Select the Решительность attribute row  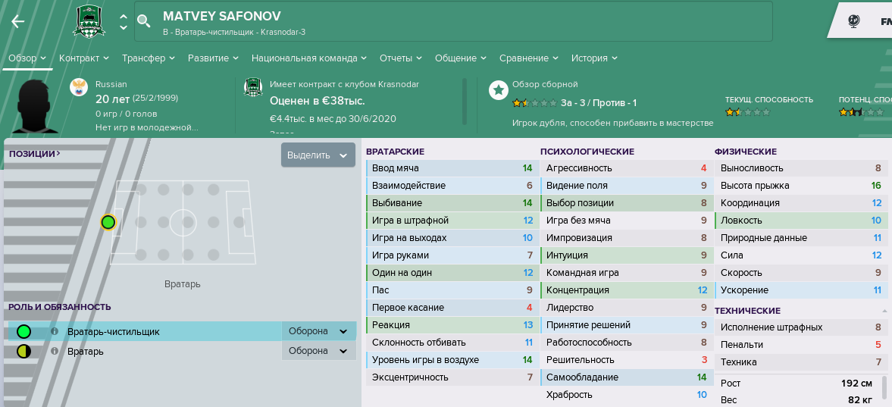(x=626, y=360)
